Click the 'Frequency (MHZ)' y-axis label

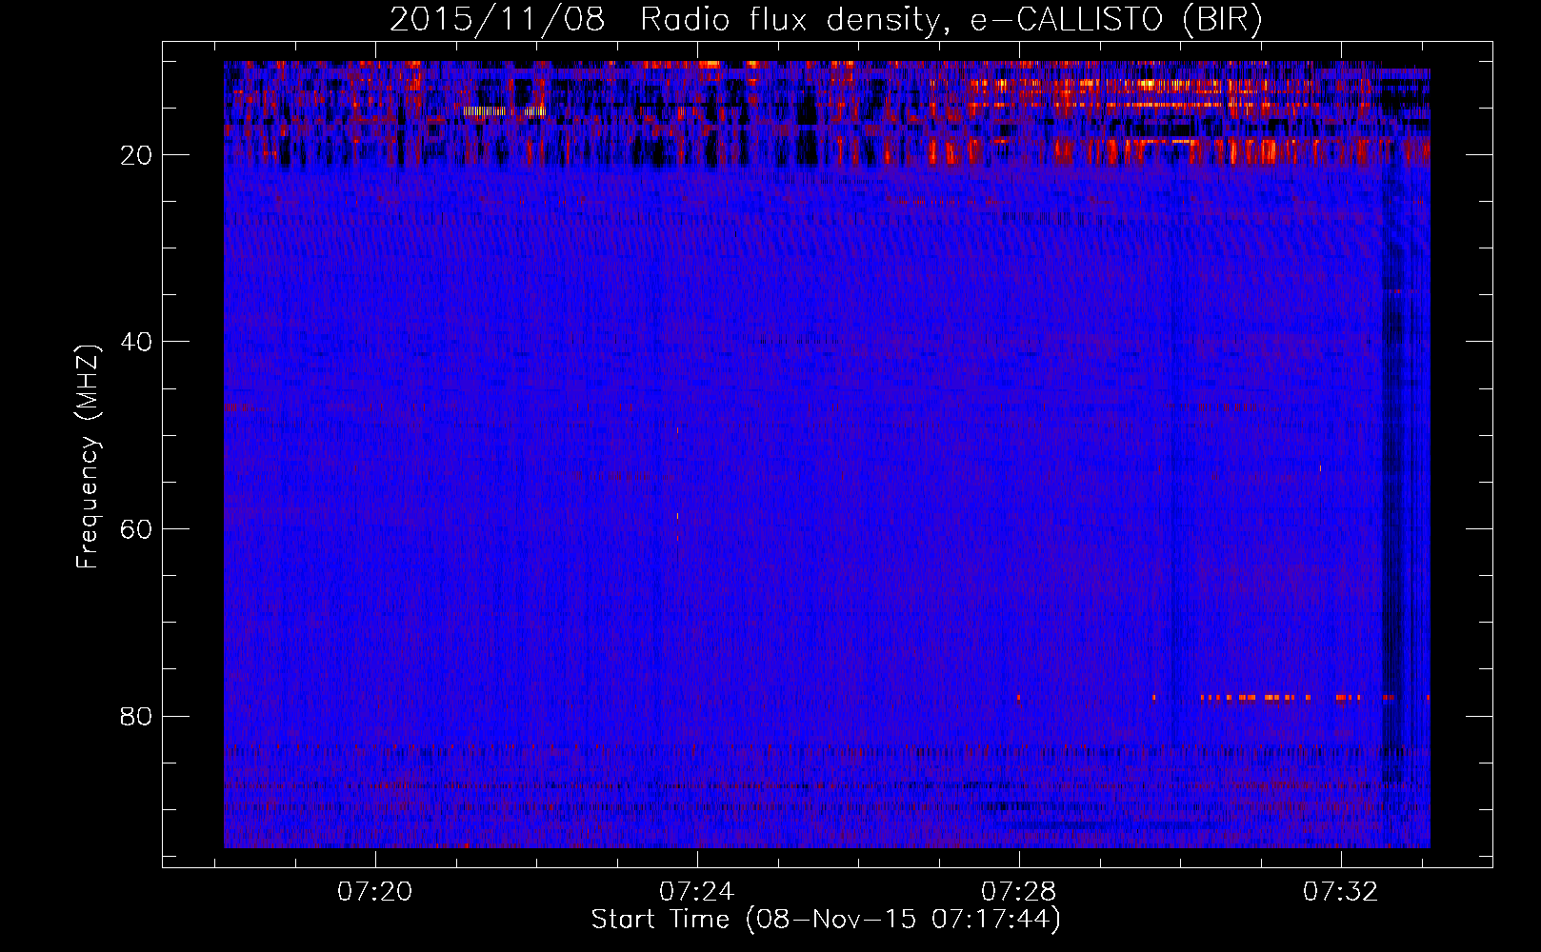point(88,457)
